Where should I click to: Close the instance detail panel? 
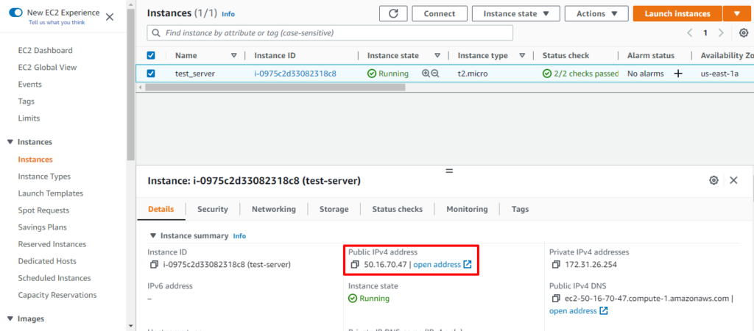733,180
